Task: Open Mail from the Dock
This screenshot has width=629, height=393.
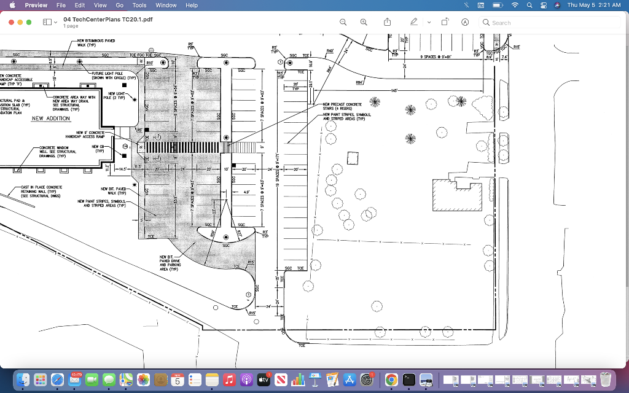Action: click(74, 379)
